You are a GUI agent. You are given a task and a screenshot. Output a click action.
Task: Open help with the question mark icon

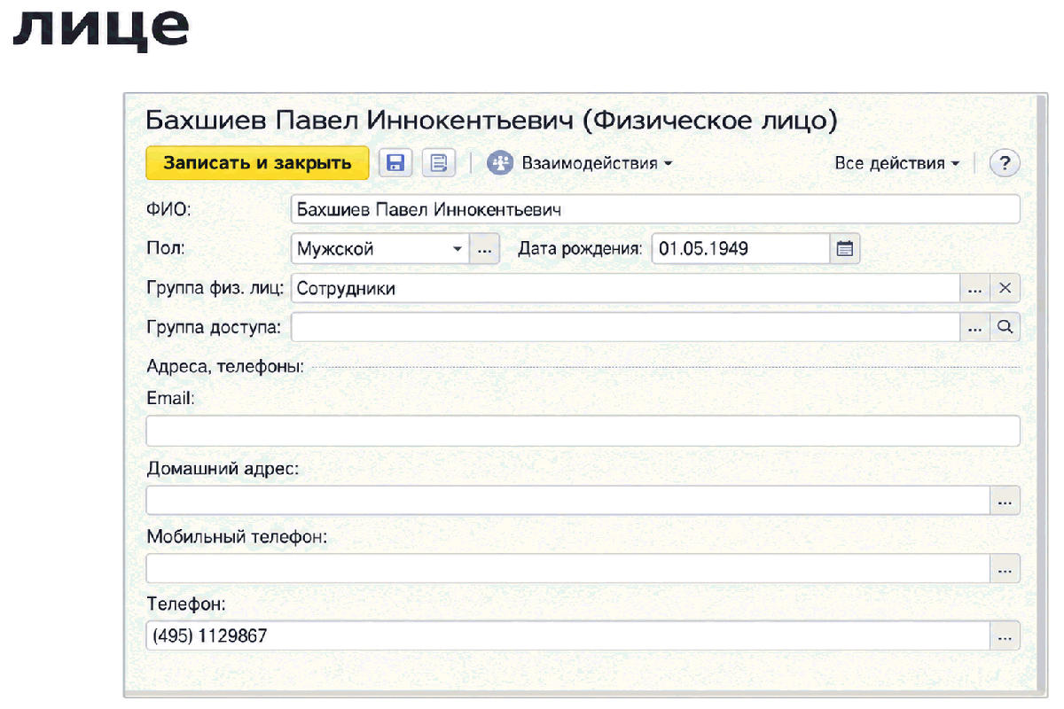tap(1005, 163)
